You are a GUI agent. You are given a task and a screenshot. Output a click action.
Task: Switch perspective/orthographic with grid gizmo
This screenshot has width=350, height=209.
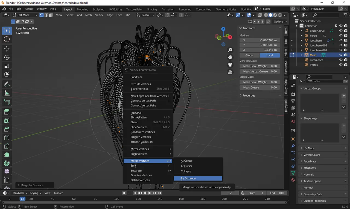(x=230, y=72)
